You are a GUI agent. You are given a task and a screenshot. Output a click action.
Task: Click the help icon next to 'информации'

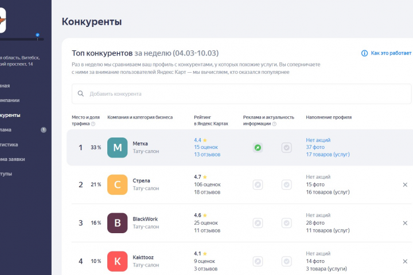click(274, 124)
